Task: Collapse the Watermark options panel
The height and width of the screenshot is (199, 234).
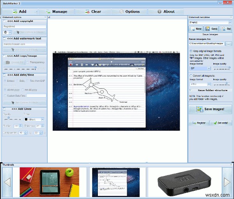Action: pyautogui.click(x=45, y=17)
